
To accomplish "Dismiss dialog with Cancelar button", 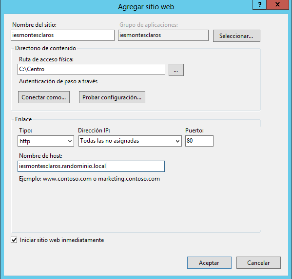I will [x=258, y=262].
